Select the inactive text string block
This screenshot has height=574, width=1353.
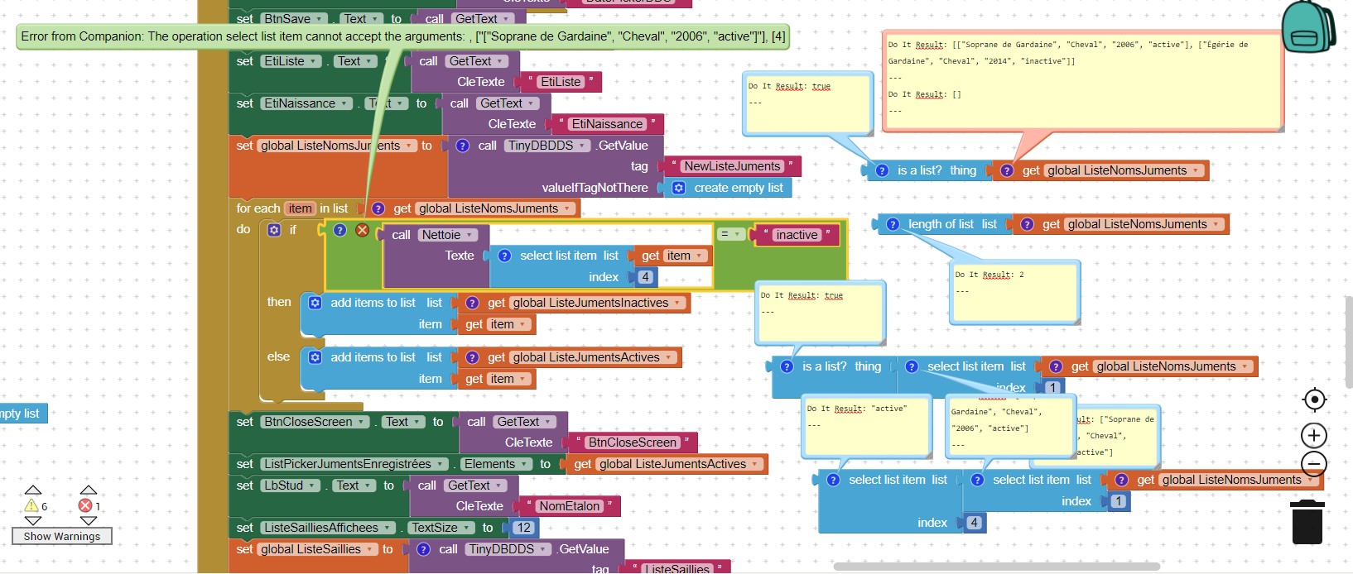(x=797, y=235)
